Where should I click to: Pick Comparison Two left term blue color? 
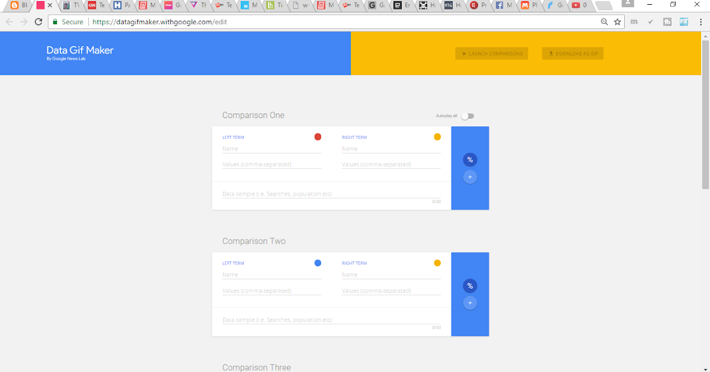[318, 263]
